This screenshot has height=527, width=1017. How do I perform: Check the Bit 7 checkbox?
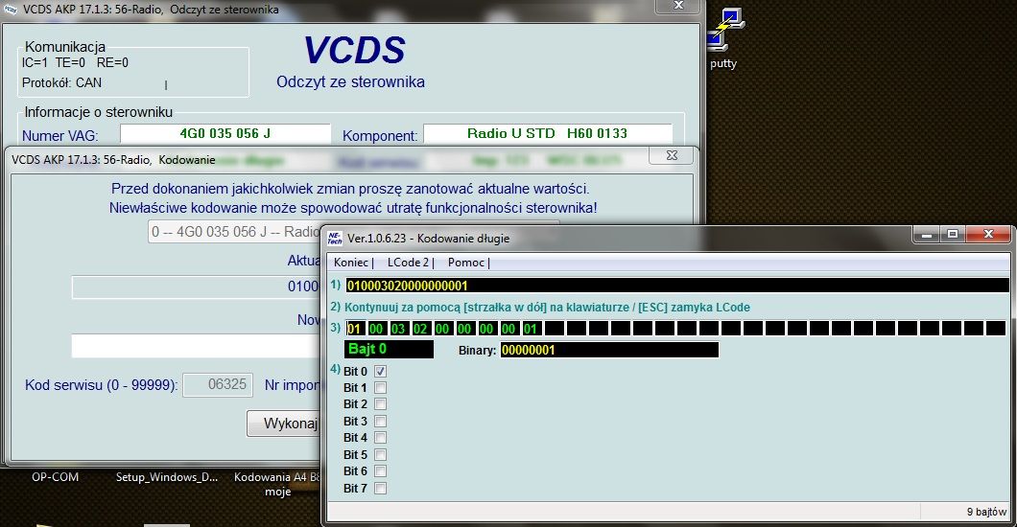381,488
